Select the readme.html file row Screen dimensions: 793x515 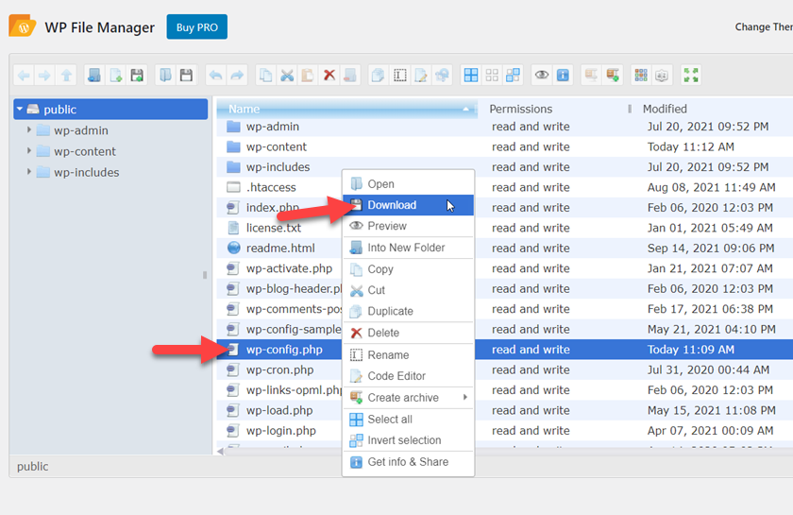point(505,249)
